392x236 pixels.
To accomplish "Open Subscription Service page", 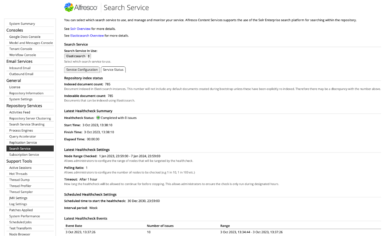I will click(24, 155).
